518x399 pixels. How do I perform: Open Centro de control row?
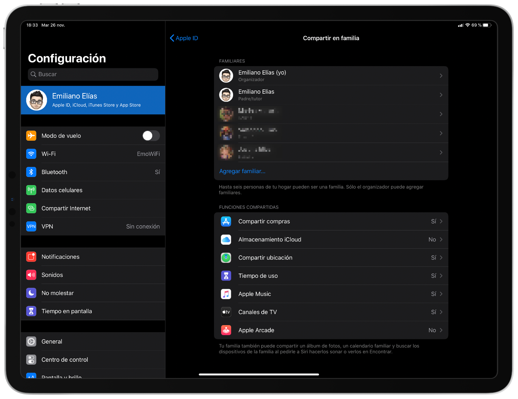tap(93, 359)
